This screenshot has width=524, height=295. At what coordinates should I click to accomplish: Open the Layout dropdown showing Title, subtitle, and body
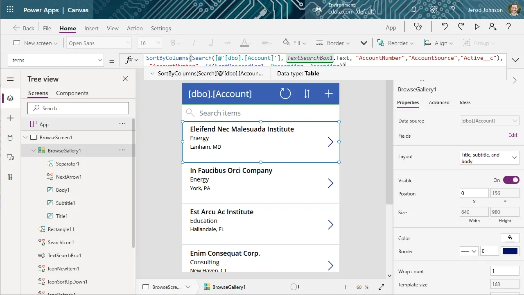click(489, 157)
